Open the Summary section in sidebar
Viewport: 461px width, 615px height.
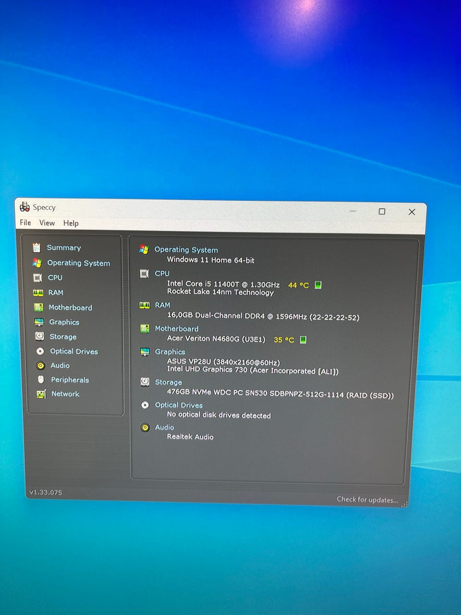click(x=63, y=247)
